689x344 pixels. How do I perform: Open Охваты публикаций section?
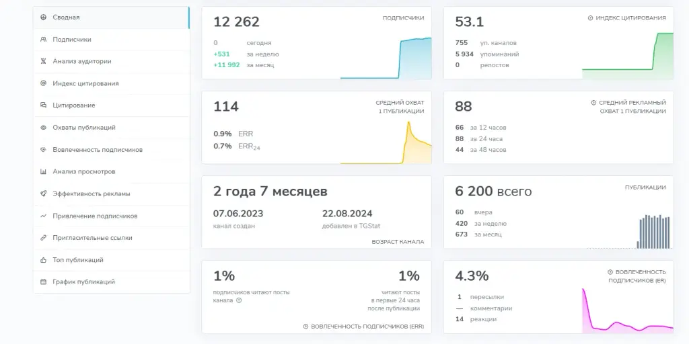(x=111, y=128)
